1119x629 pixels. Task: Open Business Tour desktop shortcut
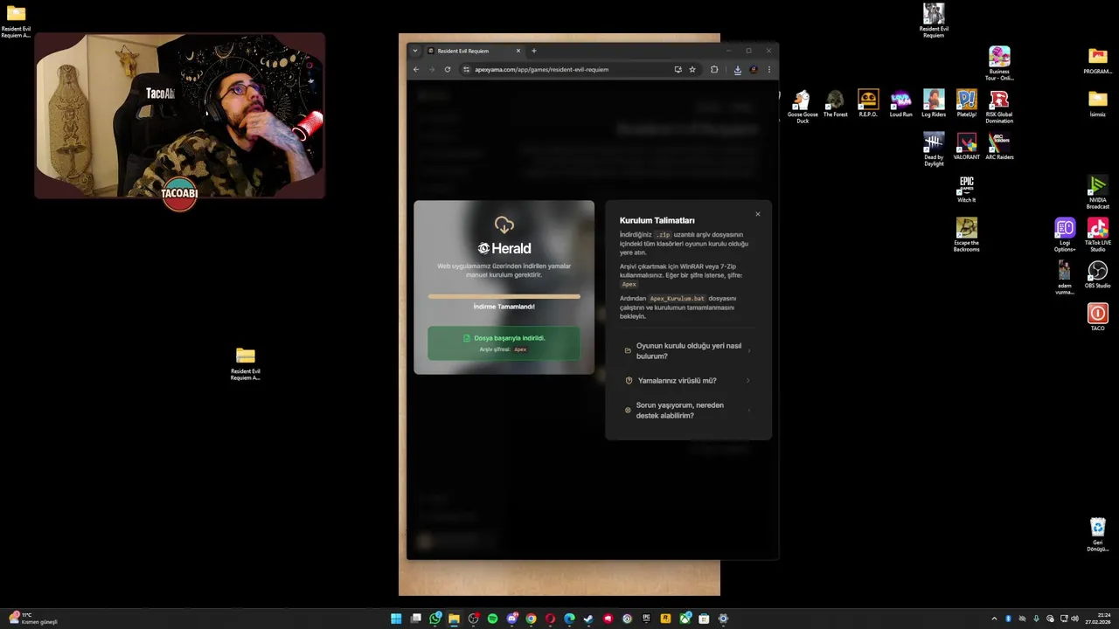(999, 63)
